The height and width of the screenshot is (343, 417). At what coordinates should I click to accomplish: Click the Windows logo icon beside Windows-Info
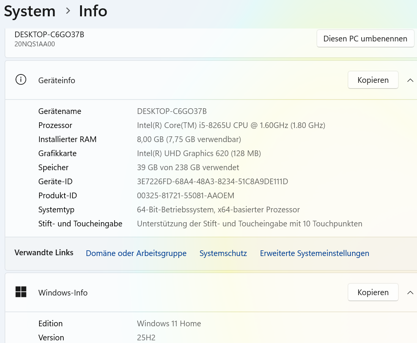[x=21, y=292]
